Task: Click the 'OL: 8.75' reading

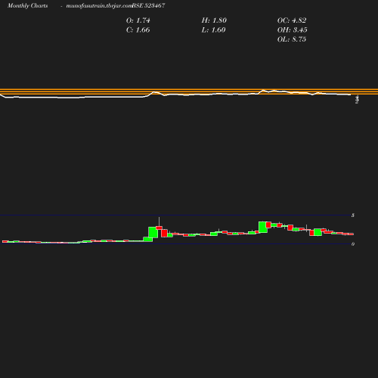Action: point(292,39)
